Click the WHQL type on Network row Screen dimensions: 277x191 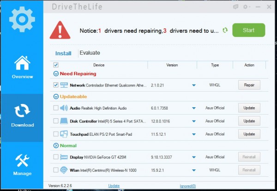tap(215, 85)
